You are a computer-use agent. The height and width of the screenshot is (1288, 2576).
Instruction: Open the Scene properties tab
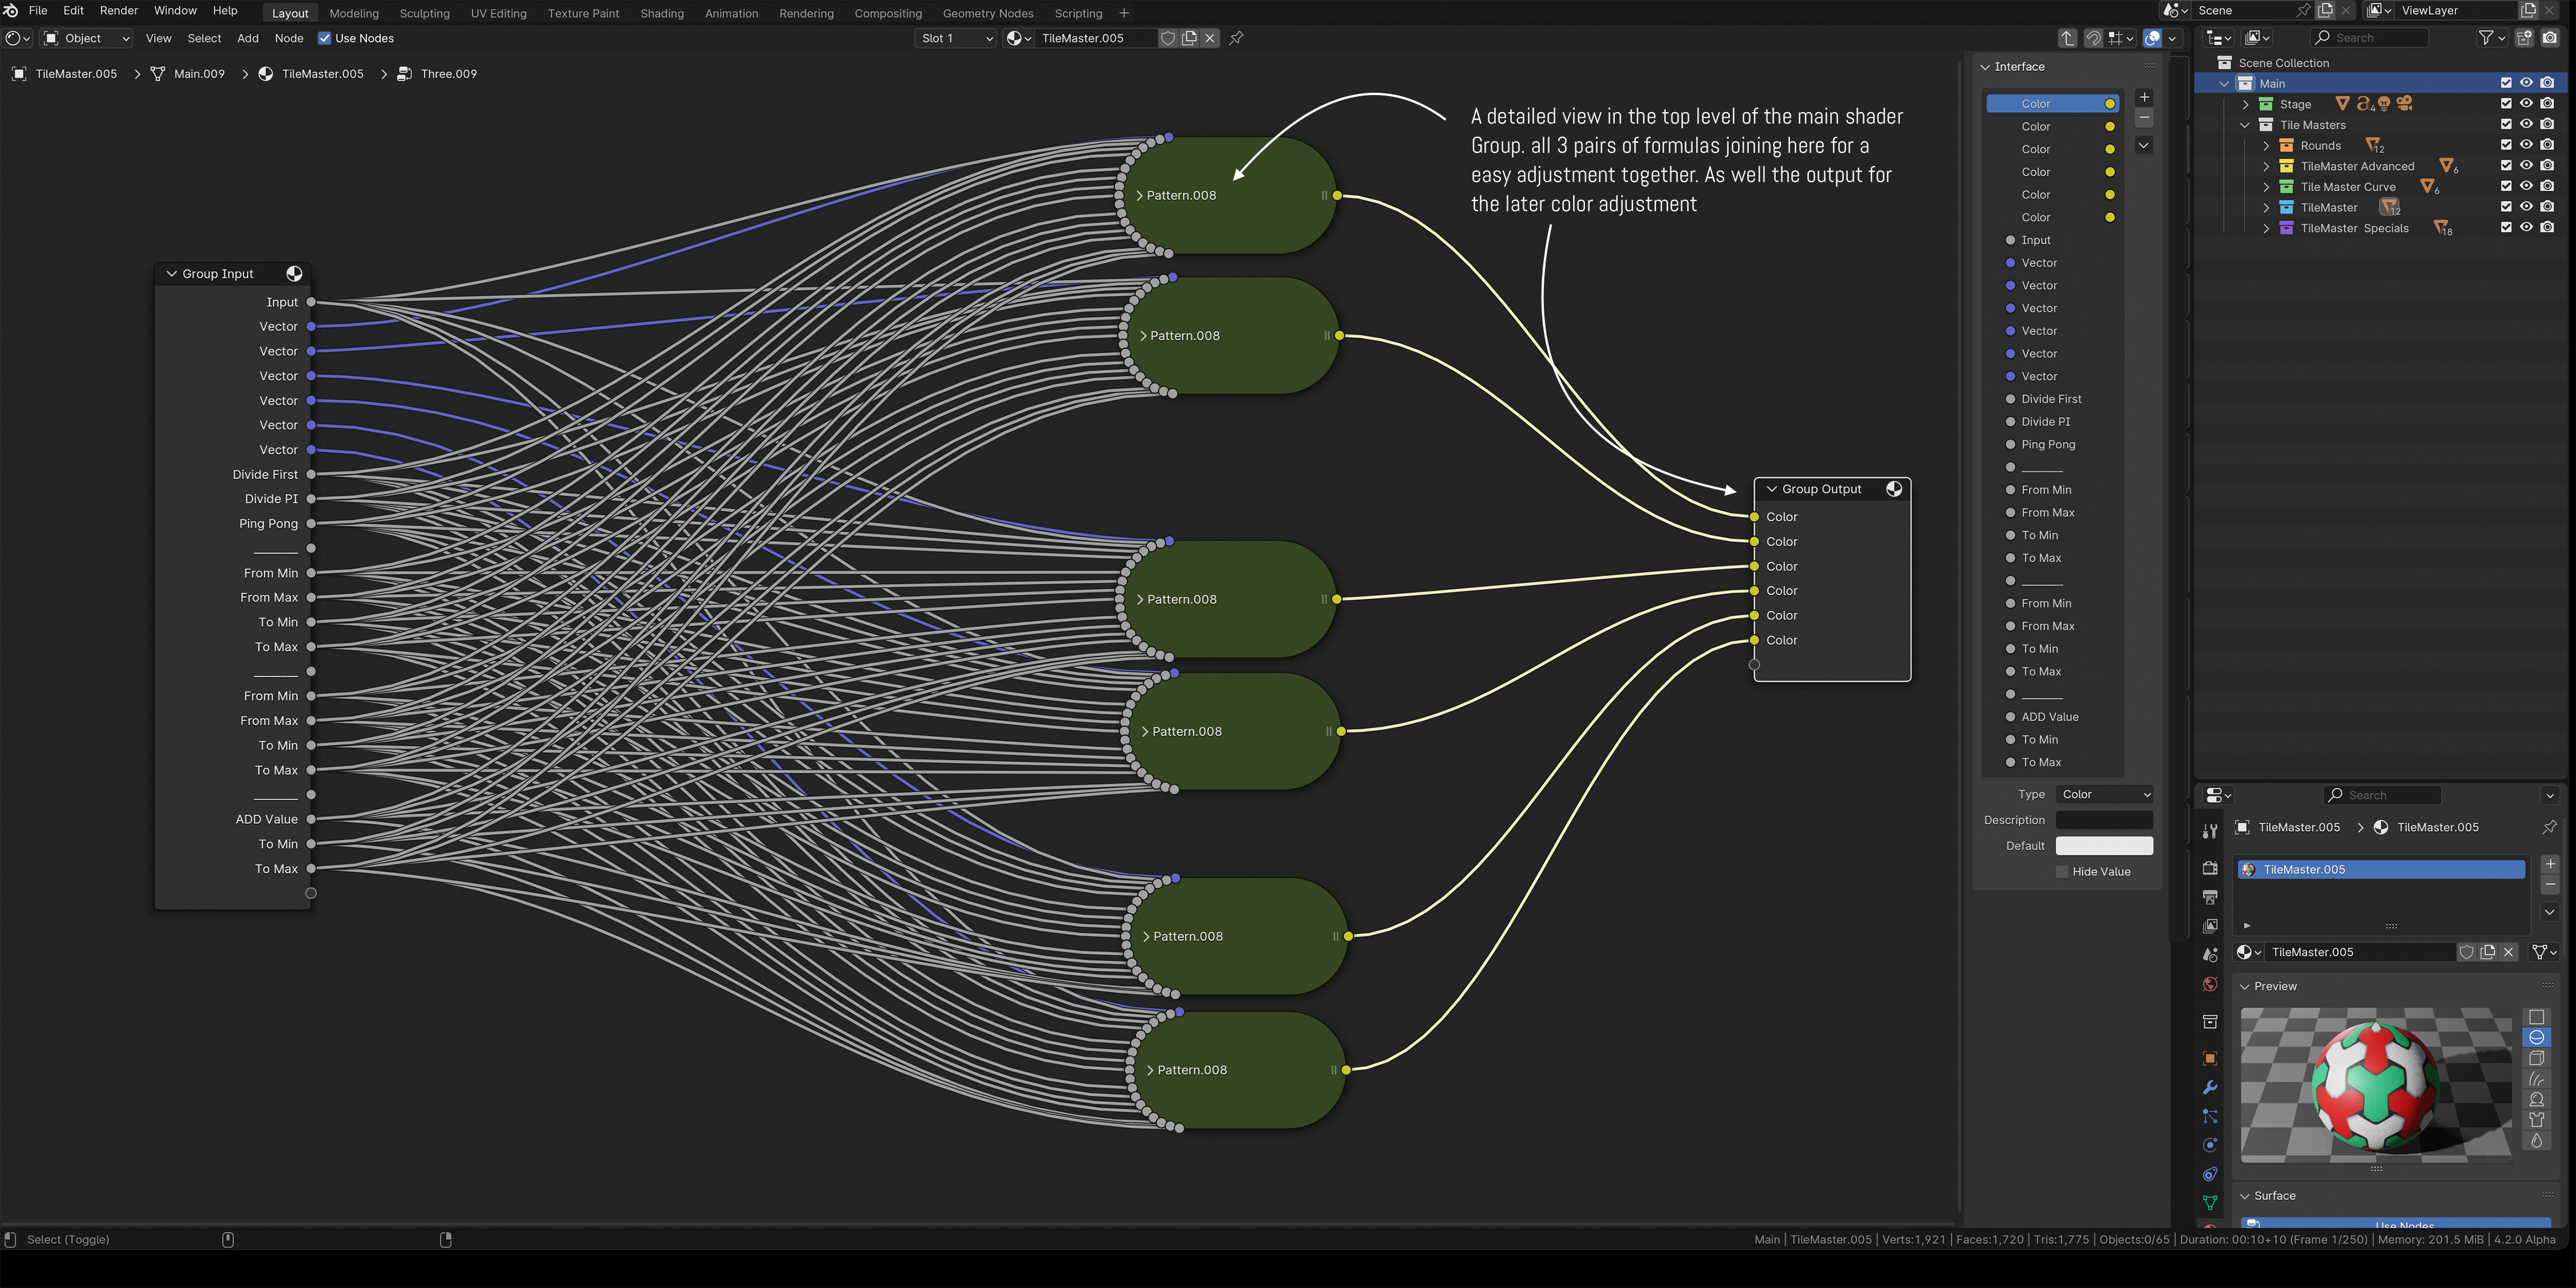click(x=2210, y=955)
